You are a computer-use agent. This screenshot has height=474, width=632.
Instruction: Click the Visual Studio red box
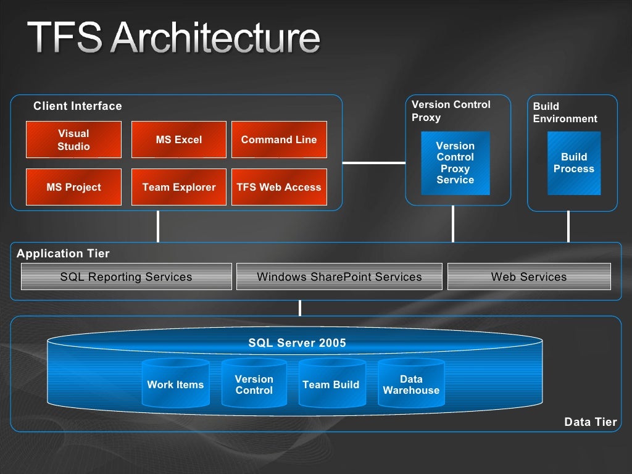73,139
